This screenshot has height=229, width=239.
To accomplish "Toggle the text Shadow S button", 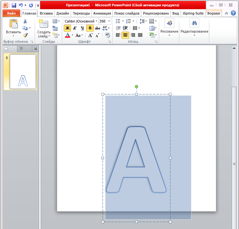I will pos(90,28).
